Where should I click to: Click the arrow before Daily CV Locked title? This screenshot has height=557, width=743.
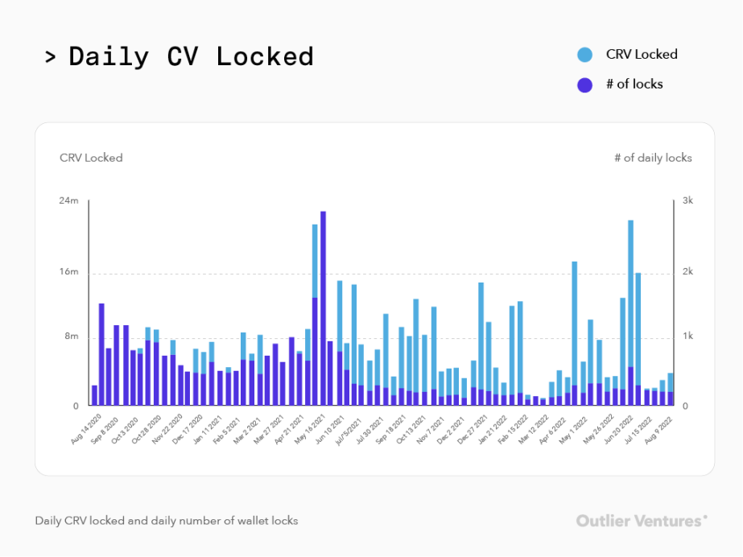[x=50, y=57]
